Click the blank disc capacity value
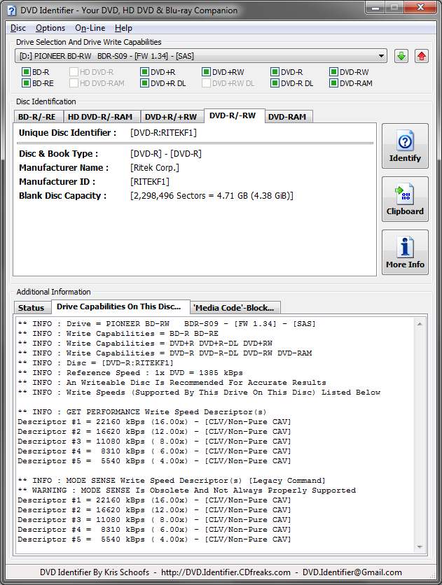This screenshot has width=442, height=585. pos(212,196)
